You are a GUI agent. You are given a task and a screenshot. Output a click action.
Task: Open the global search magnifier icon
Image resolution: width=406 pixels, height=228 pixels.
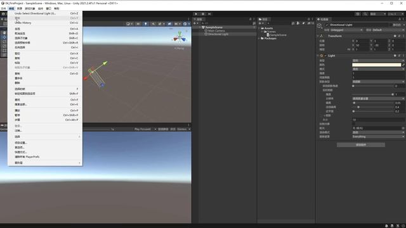click(x=365, y=14)
